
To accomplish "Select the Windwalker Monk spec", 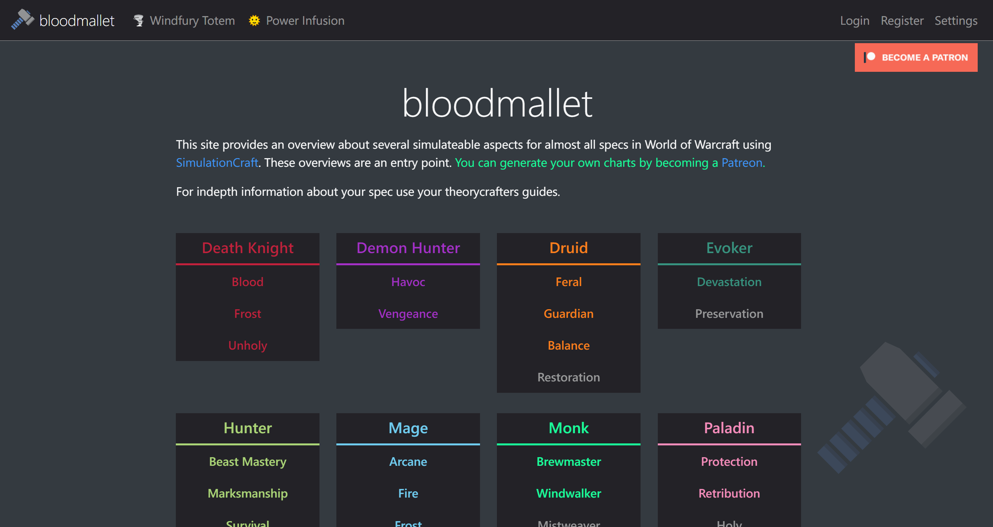I will coord(569,494).
